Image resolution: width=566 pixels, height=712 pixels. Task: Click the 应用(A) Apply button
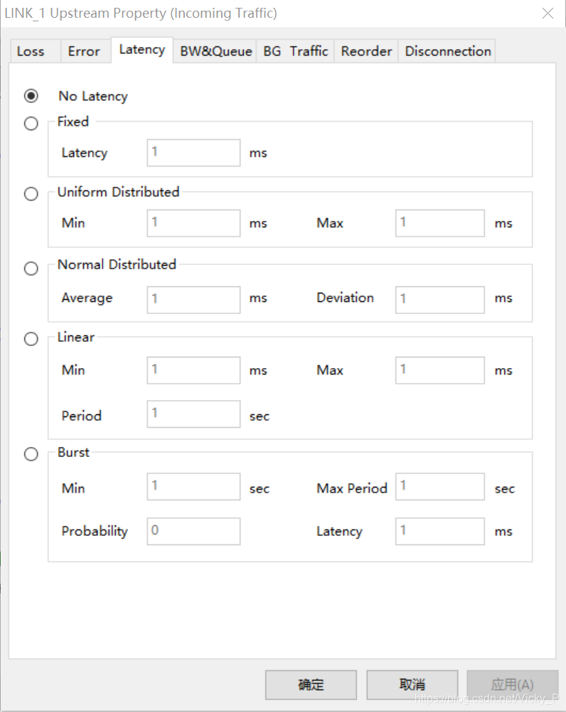[513, 685]
